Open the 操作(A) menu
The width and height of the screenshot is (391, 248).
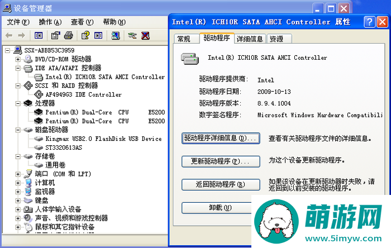(x=50, y=22)
